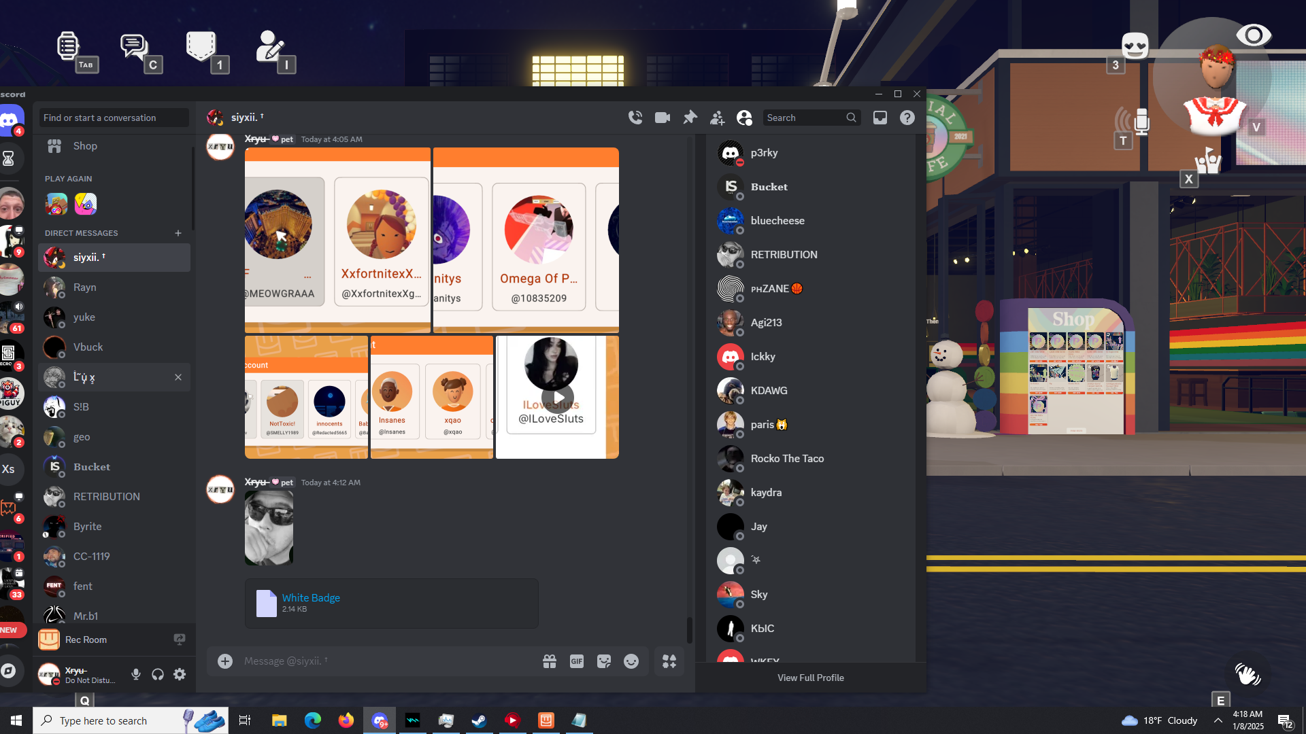Viewport: 1306px width, 734px height.
Task: Create a new direct message
Action: click(178, 233)
